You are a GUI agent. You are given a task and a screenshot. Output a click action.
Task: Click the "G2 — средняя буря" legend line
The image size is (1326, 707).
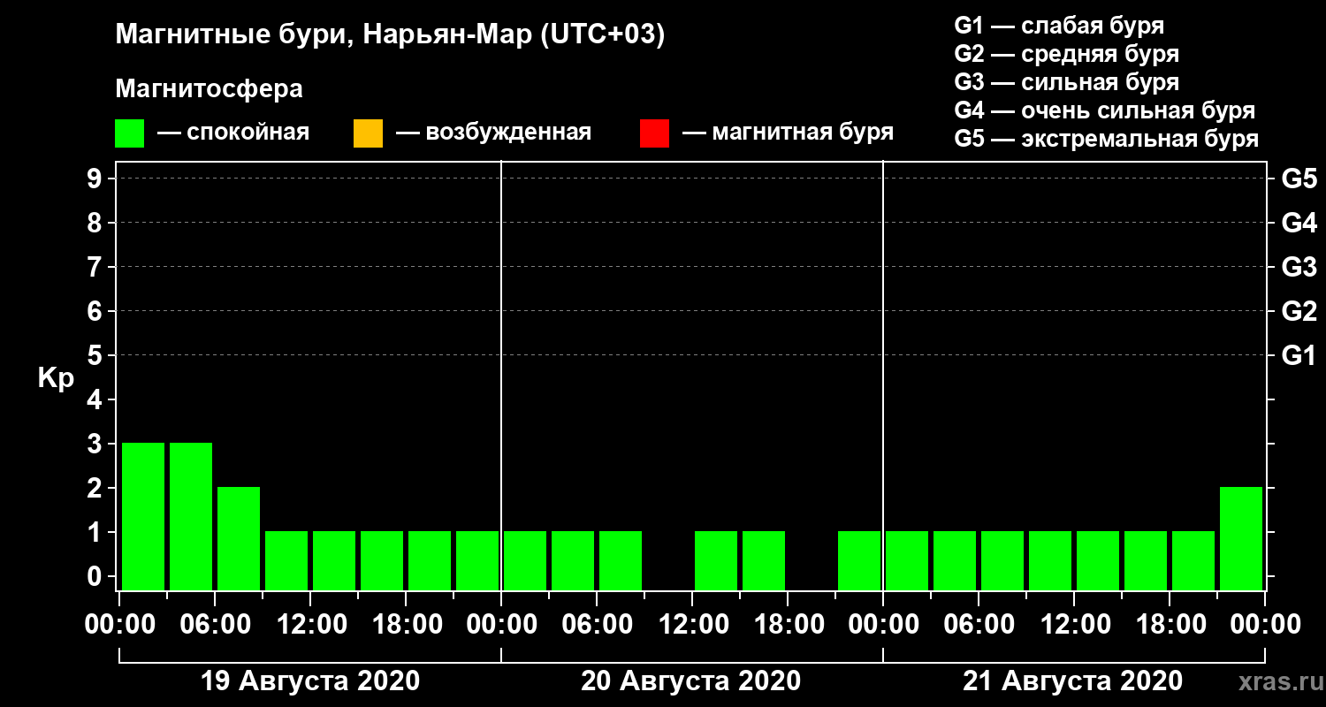[x=1066, y=54]
